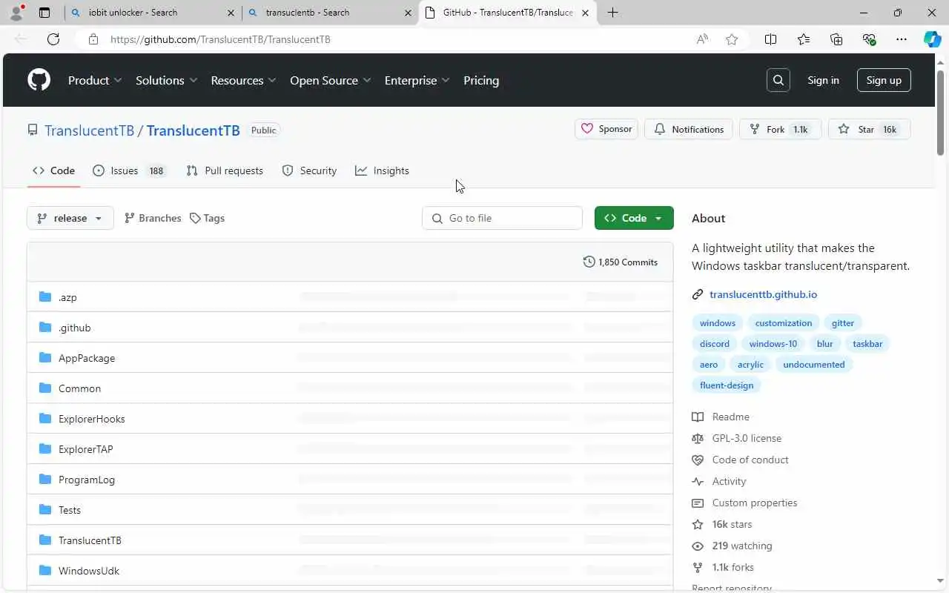Open the GitHub logo home link
Screen dimensions: 949x593
point(39,80)
